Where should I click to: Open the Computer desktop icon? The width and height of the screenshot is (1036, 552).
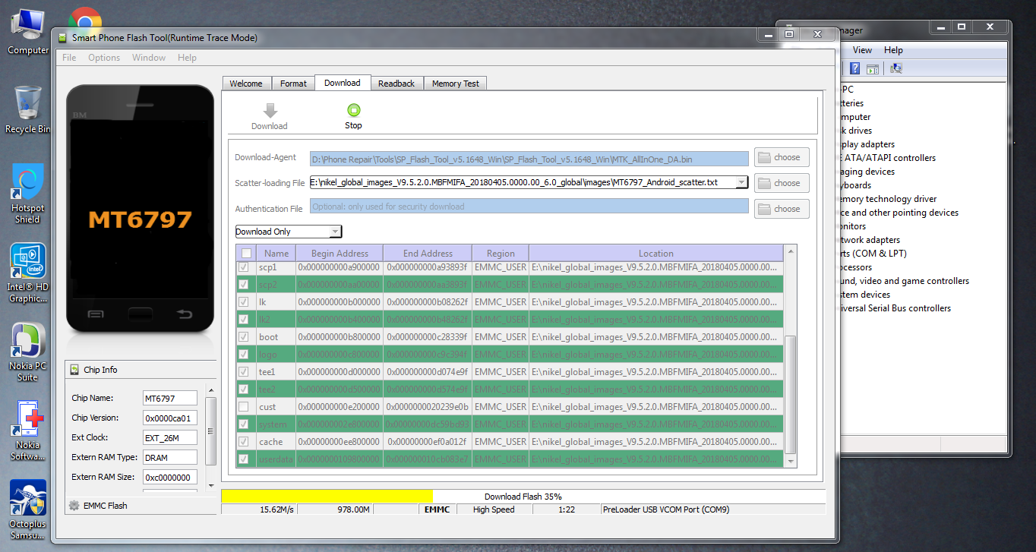[28, 30]
